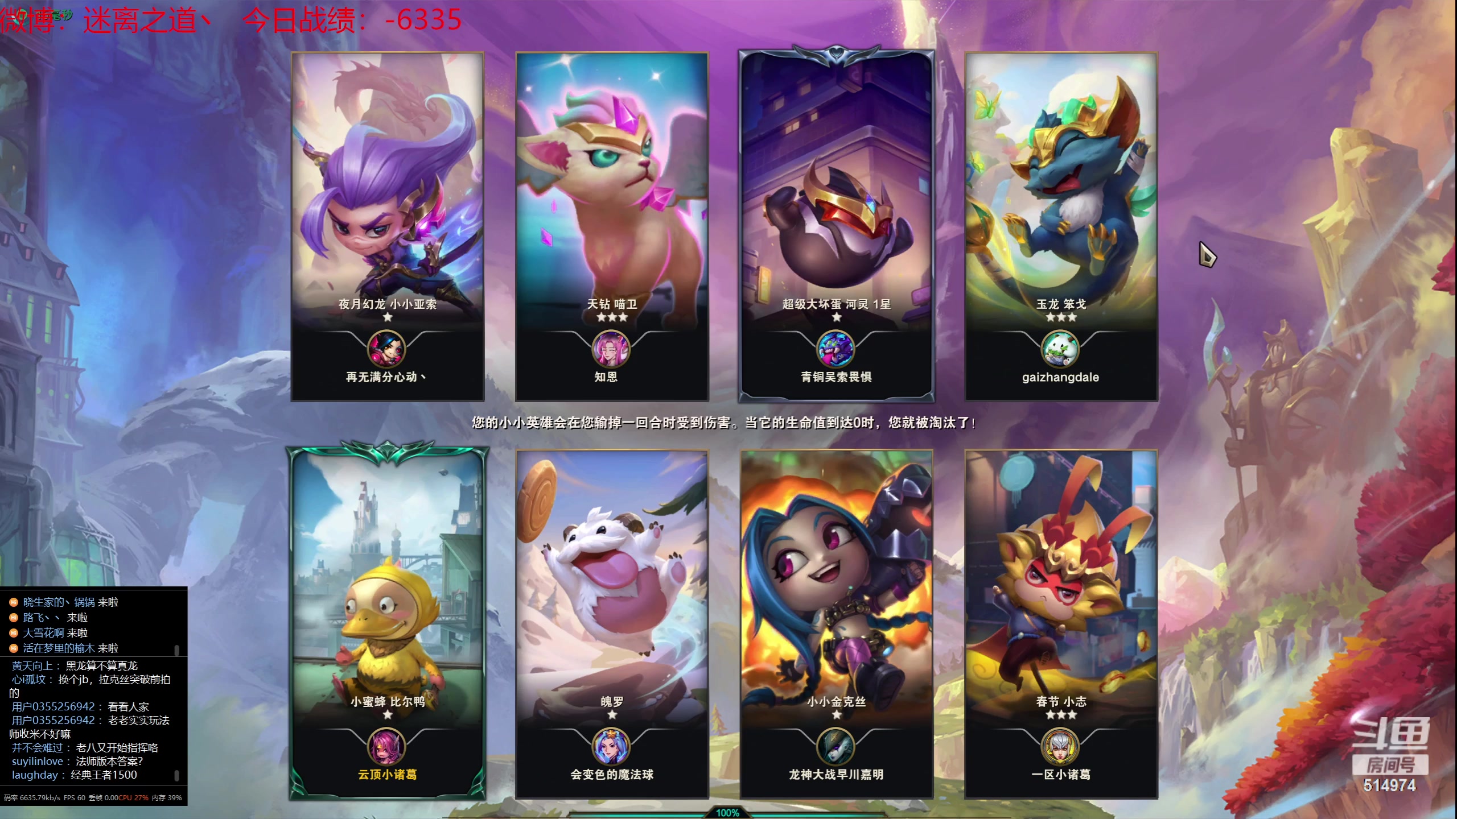Click username 黄天向上 in chat
This screenshot has height=819, width=1457.
[32, 665]
